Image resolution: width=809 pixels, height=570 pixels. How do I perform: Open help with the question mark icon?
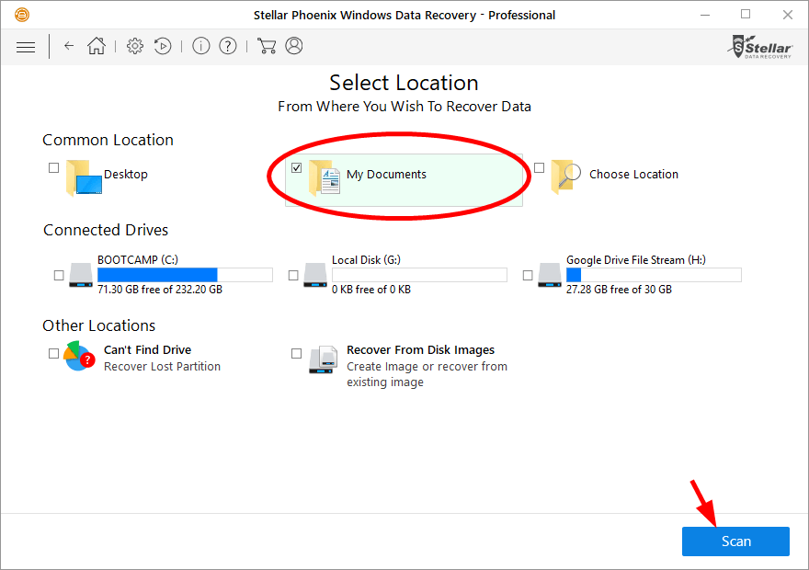pyautogui.click(x=228, y=46)
